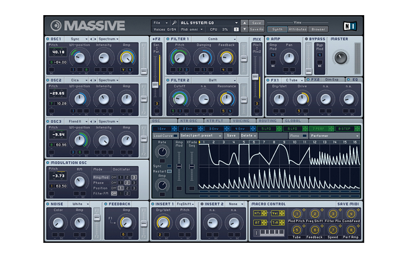Screen dimensions: 403x257
Task: Click the Macro 4 CombFeed drag handle
Action: pyautogui.click(x=358, y=210)
